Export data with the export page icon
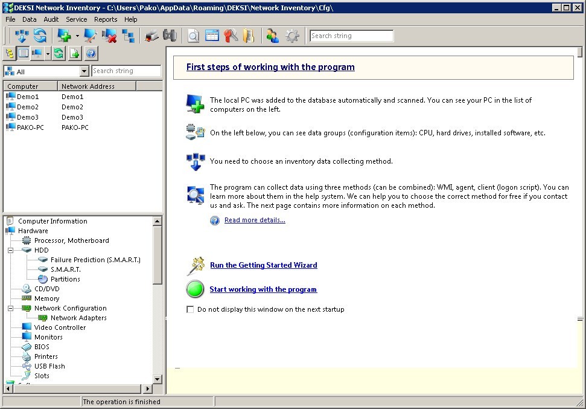Viewport: 586px width, 409px height. click(74, 53)
